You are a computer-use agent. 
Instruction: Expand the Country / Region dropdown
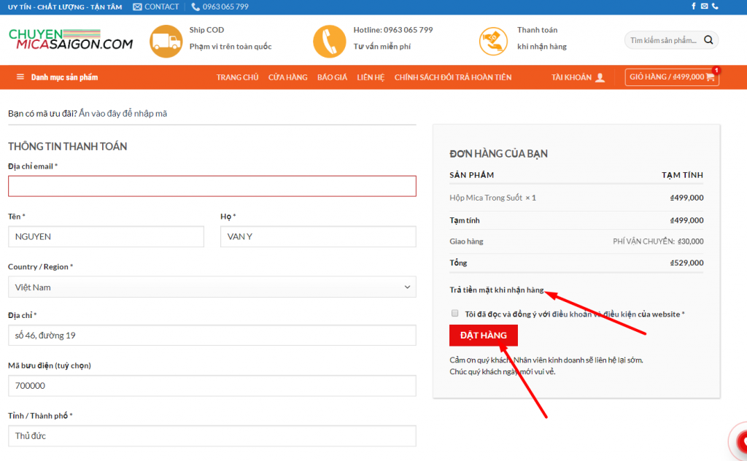coord(212,287)
